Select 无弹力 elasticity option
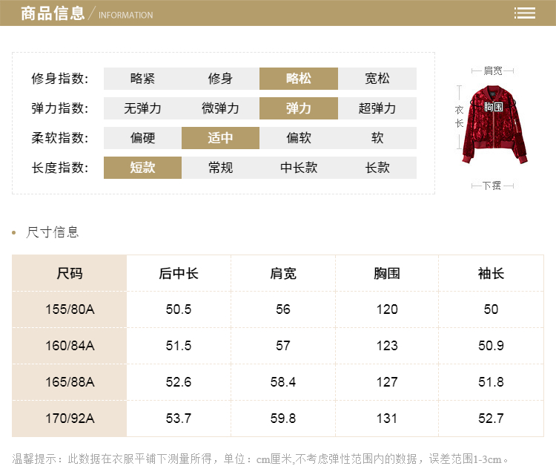 pos(142,108)
